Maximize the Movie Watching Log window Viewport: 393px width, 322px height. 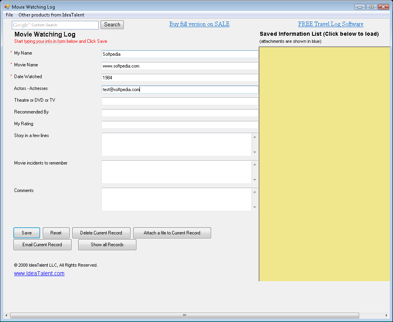[371, 7]
